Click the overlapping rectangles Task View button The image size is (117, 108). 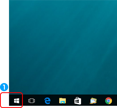point(32,101)
